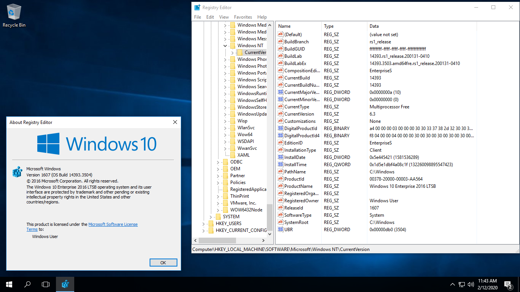Expand the ODBC key
Screen dimensions: 520x292
click(x=218, y=162)
